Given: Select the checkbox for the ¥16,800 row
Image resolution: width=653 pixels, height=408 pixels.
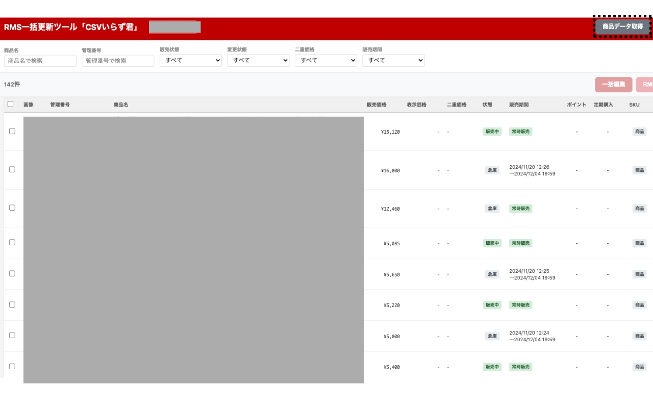Looking at the screenshot, I should 12,169.
